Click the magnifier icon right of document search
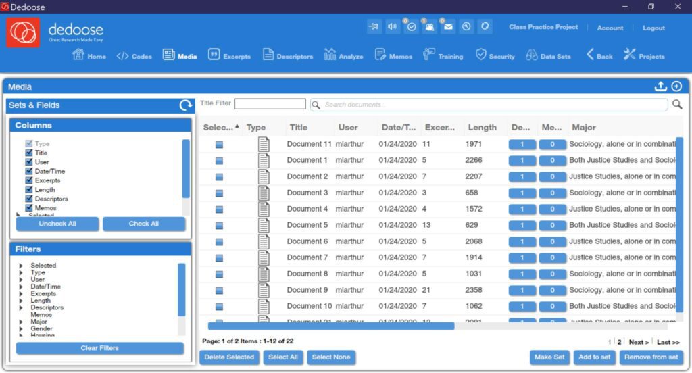 [677, 104]
